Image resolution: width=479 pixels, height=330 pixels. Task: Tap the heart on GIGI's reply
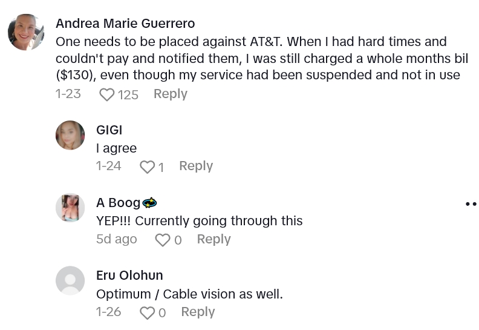click(147, 167)
